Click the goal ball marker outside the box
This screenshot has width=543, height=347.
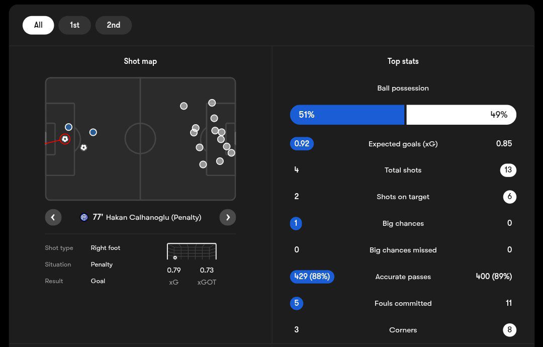tap(83, 147)
